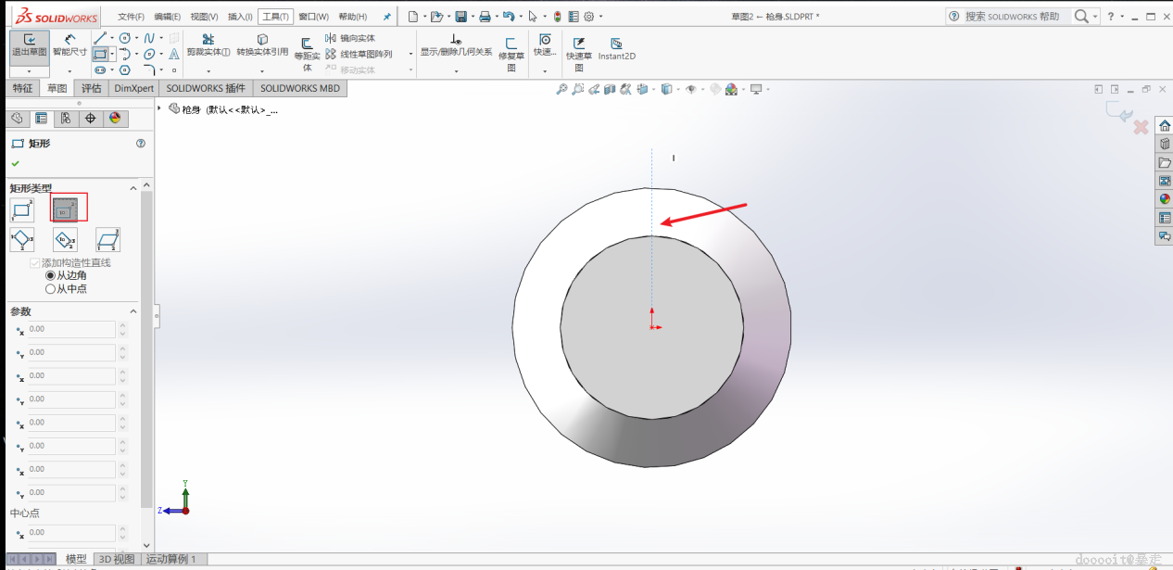Confirm the rectangle with the green checkmark
The height and width of the screenshot is (570, 1173).
[x=15, y=163]
